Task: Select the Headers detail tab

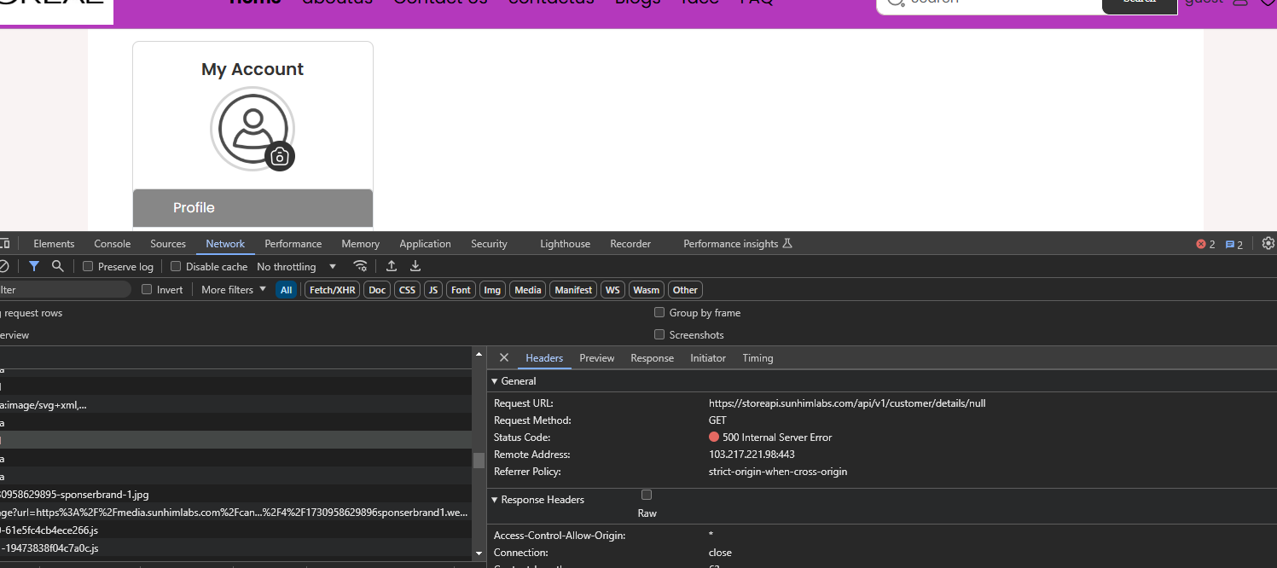Action: (544, 358)
